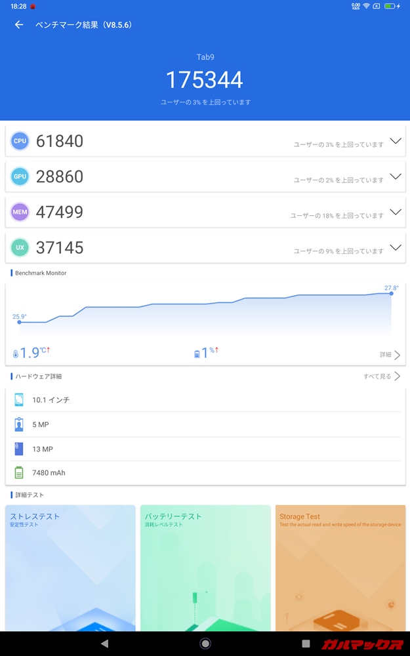Expand the UX score details chevron

[395, 247]
